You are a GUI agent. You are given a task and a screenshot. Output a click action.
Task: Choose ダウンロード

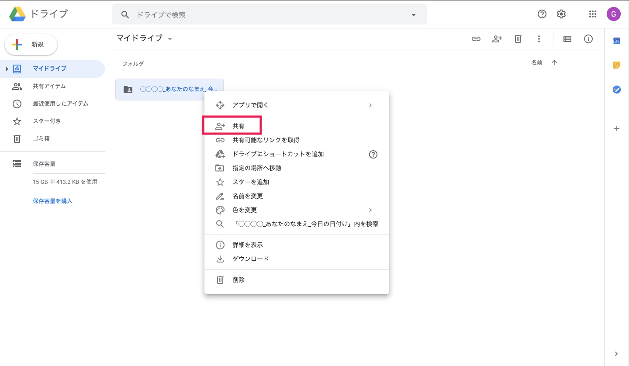[297, 259]
